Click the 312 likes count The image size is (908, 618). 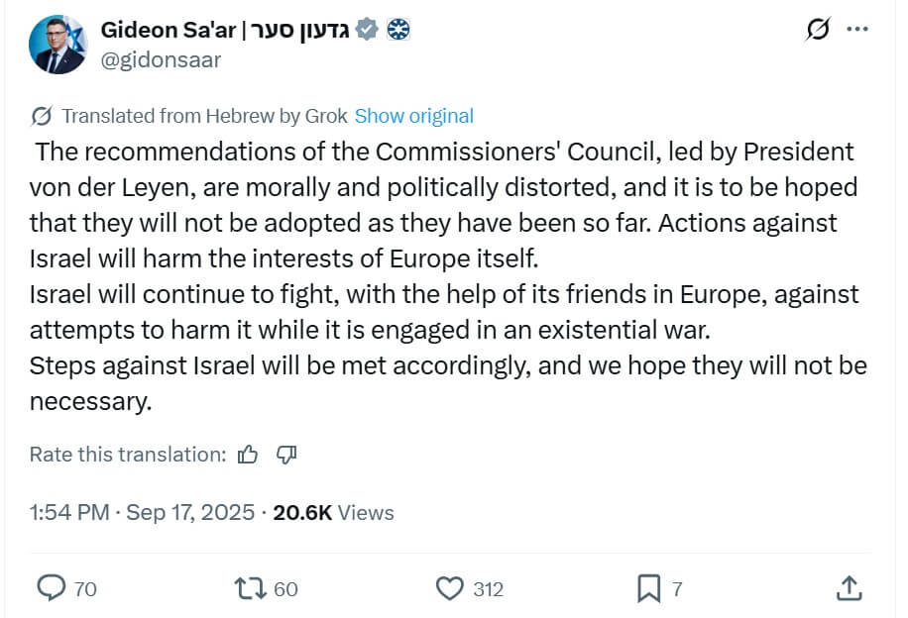[x=488, y=589]
